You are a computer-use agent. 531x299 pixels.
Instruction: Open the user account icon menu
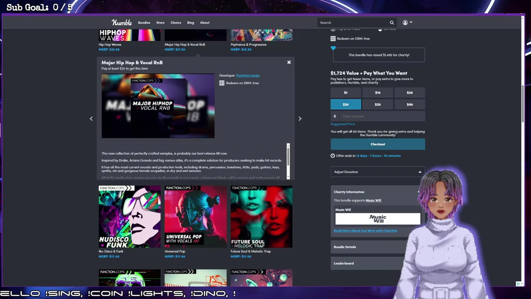pos(407,22)
